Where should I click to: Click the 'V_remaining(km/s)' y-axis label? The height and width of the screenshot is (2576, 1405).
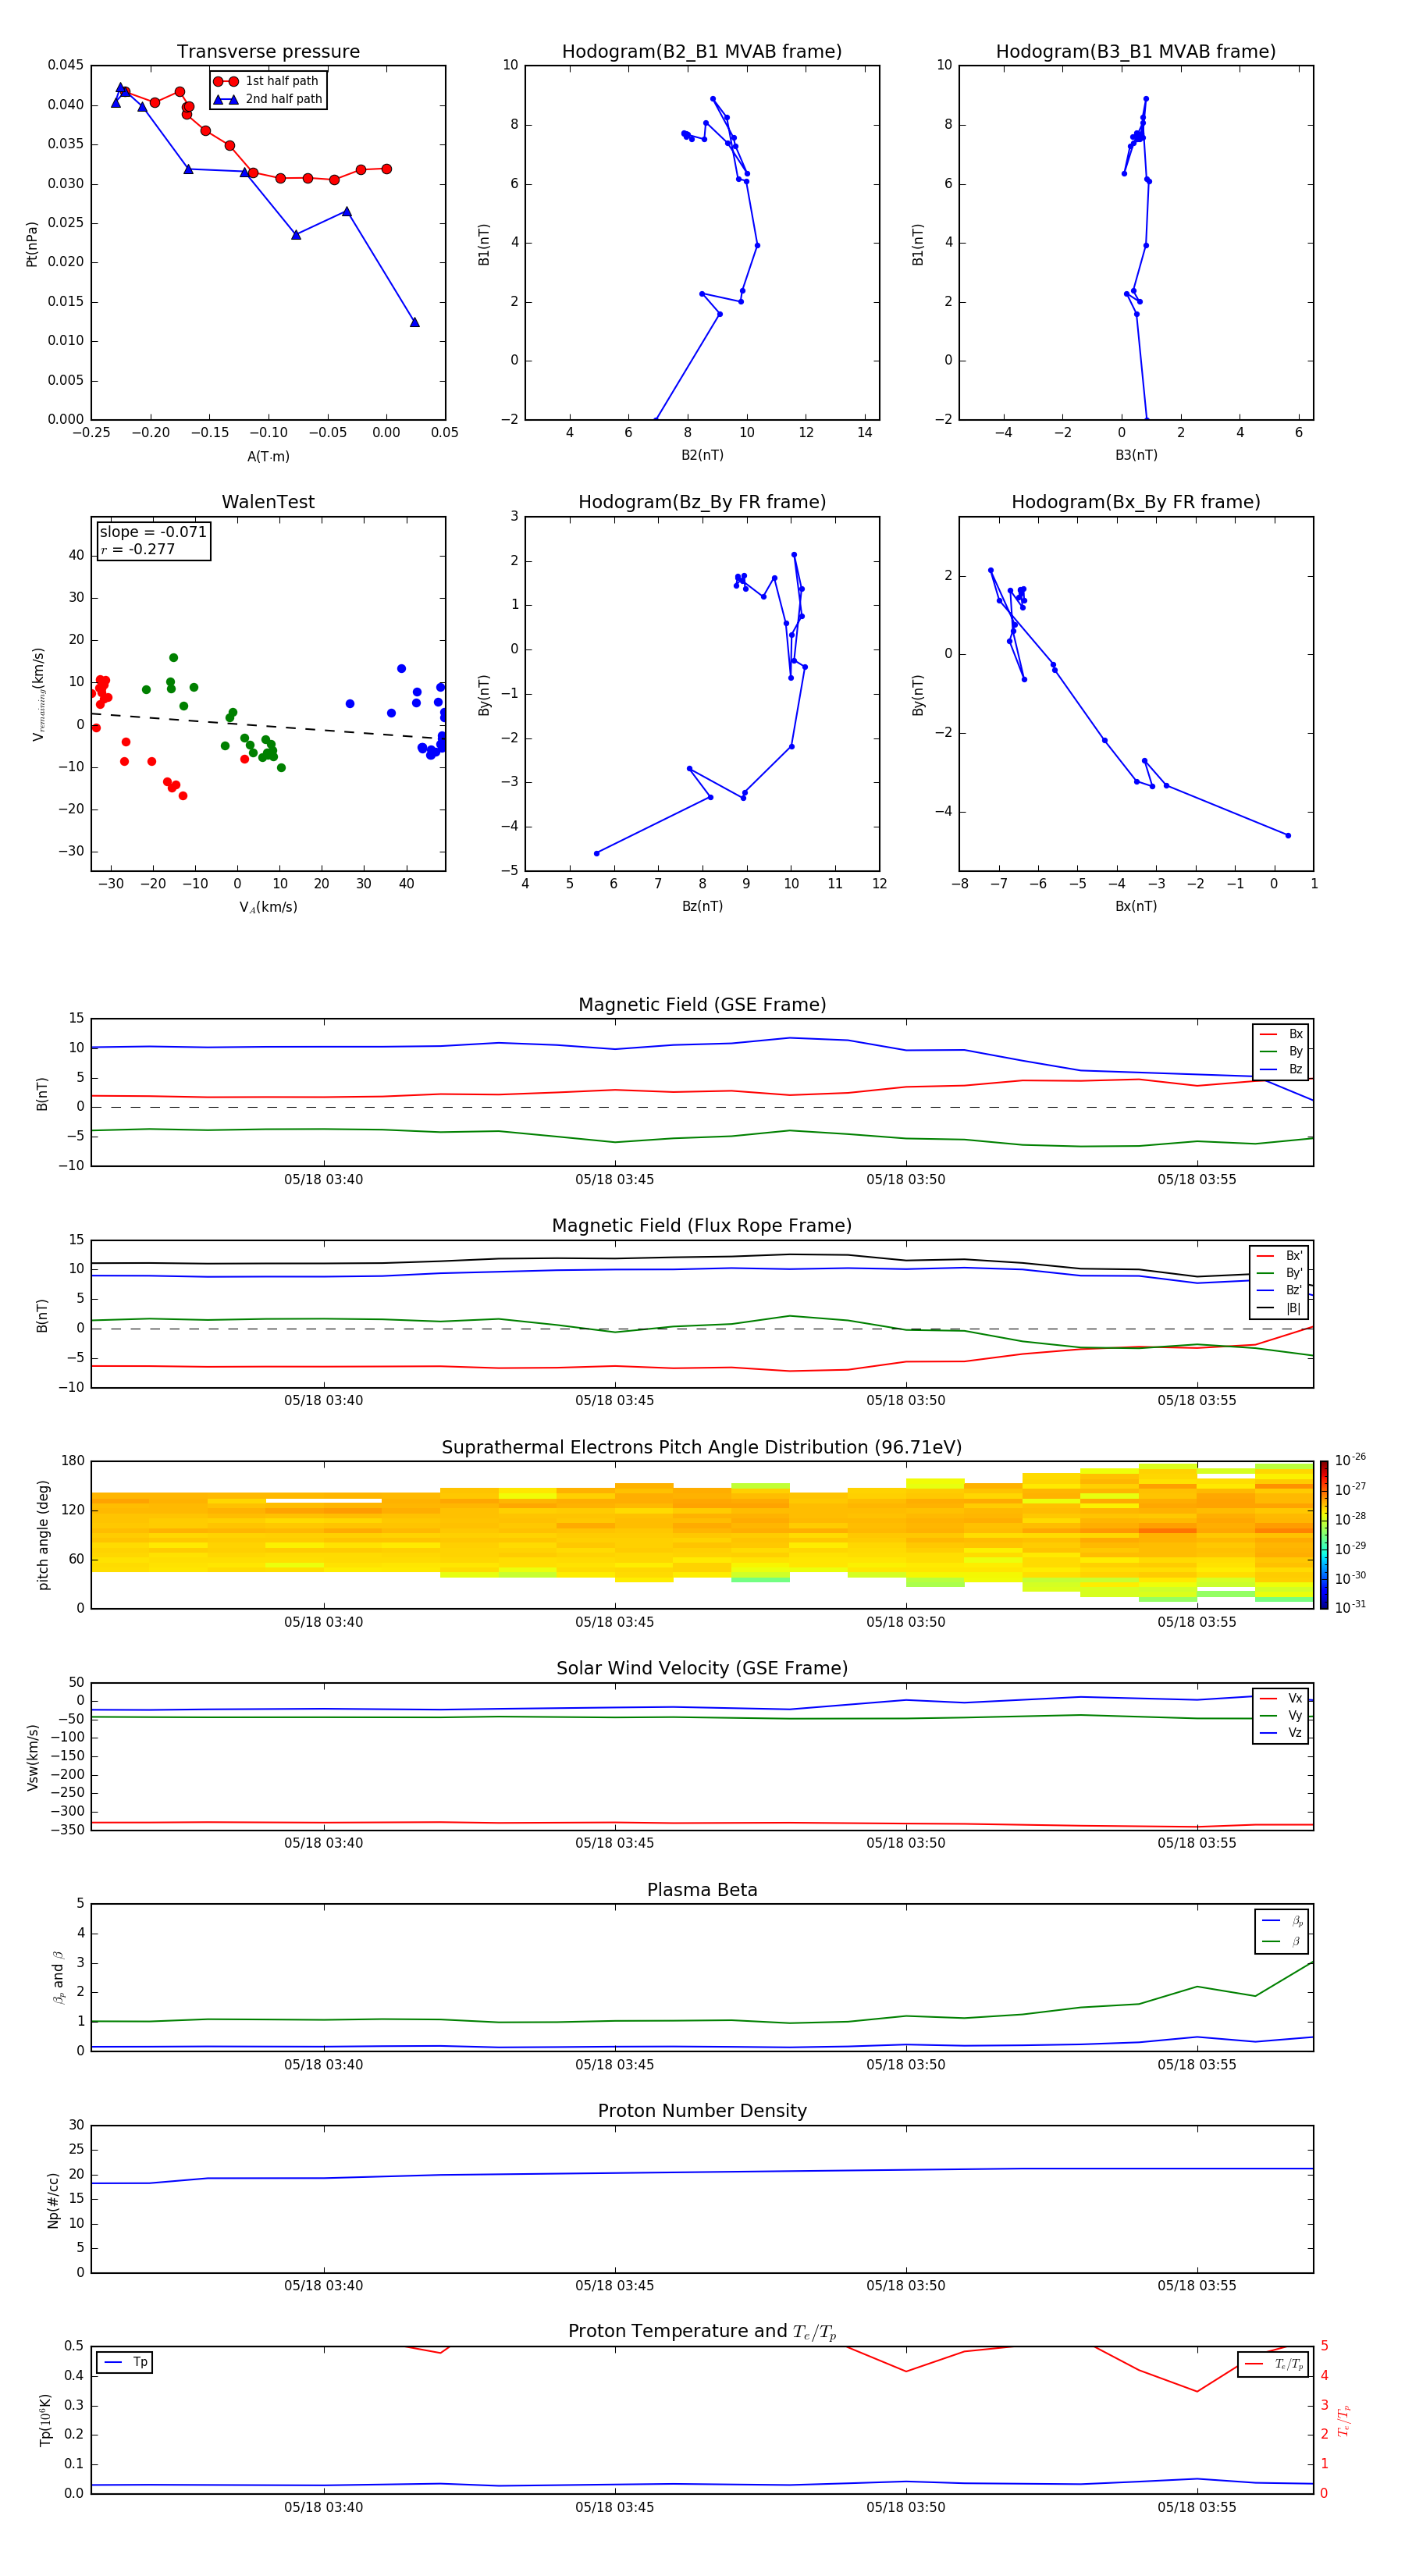[x=39, y=694]
